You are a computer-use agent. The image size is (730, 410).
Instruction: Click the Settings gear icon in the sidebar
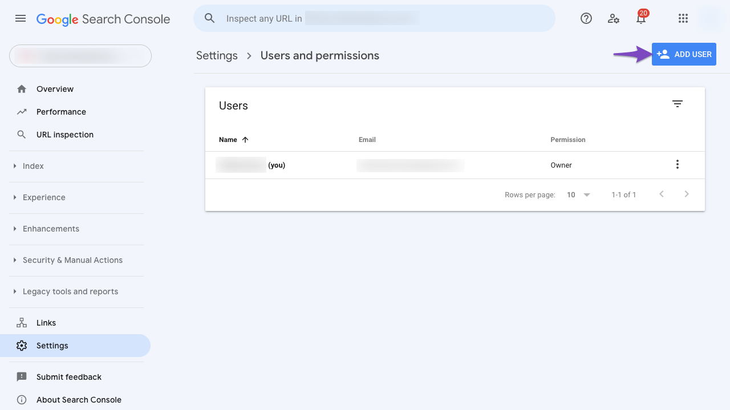pyautogui.click(x=22, y=345)
